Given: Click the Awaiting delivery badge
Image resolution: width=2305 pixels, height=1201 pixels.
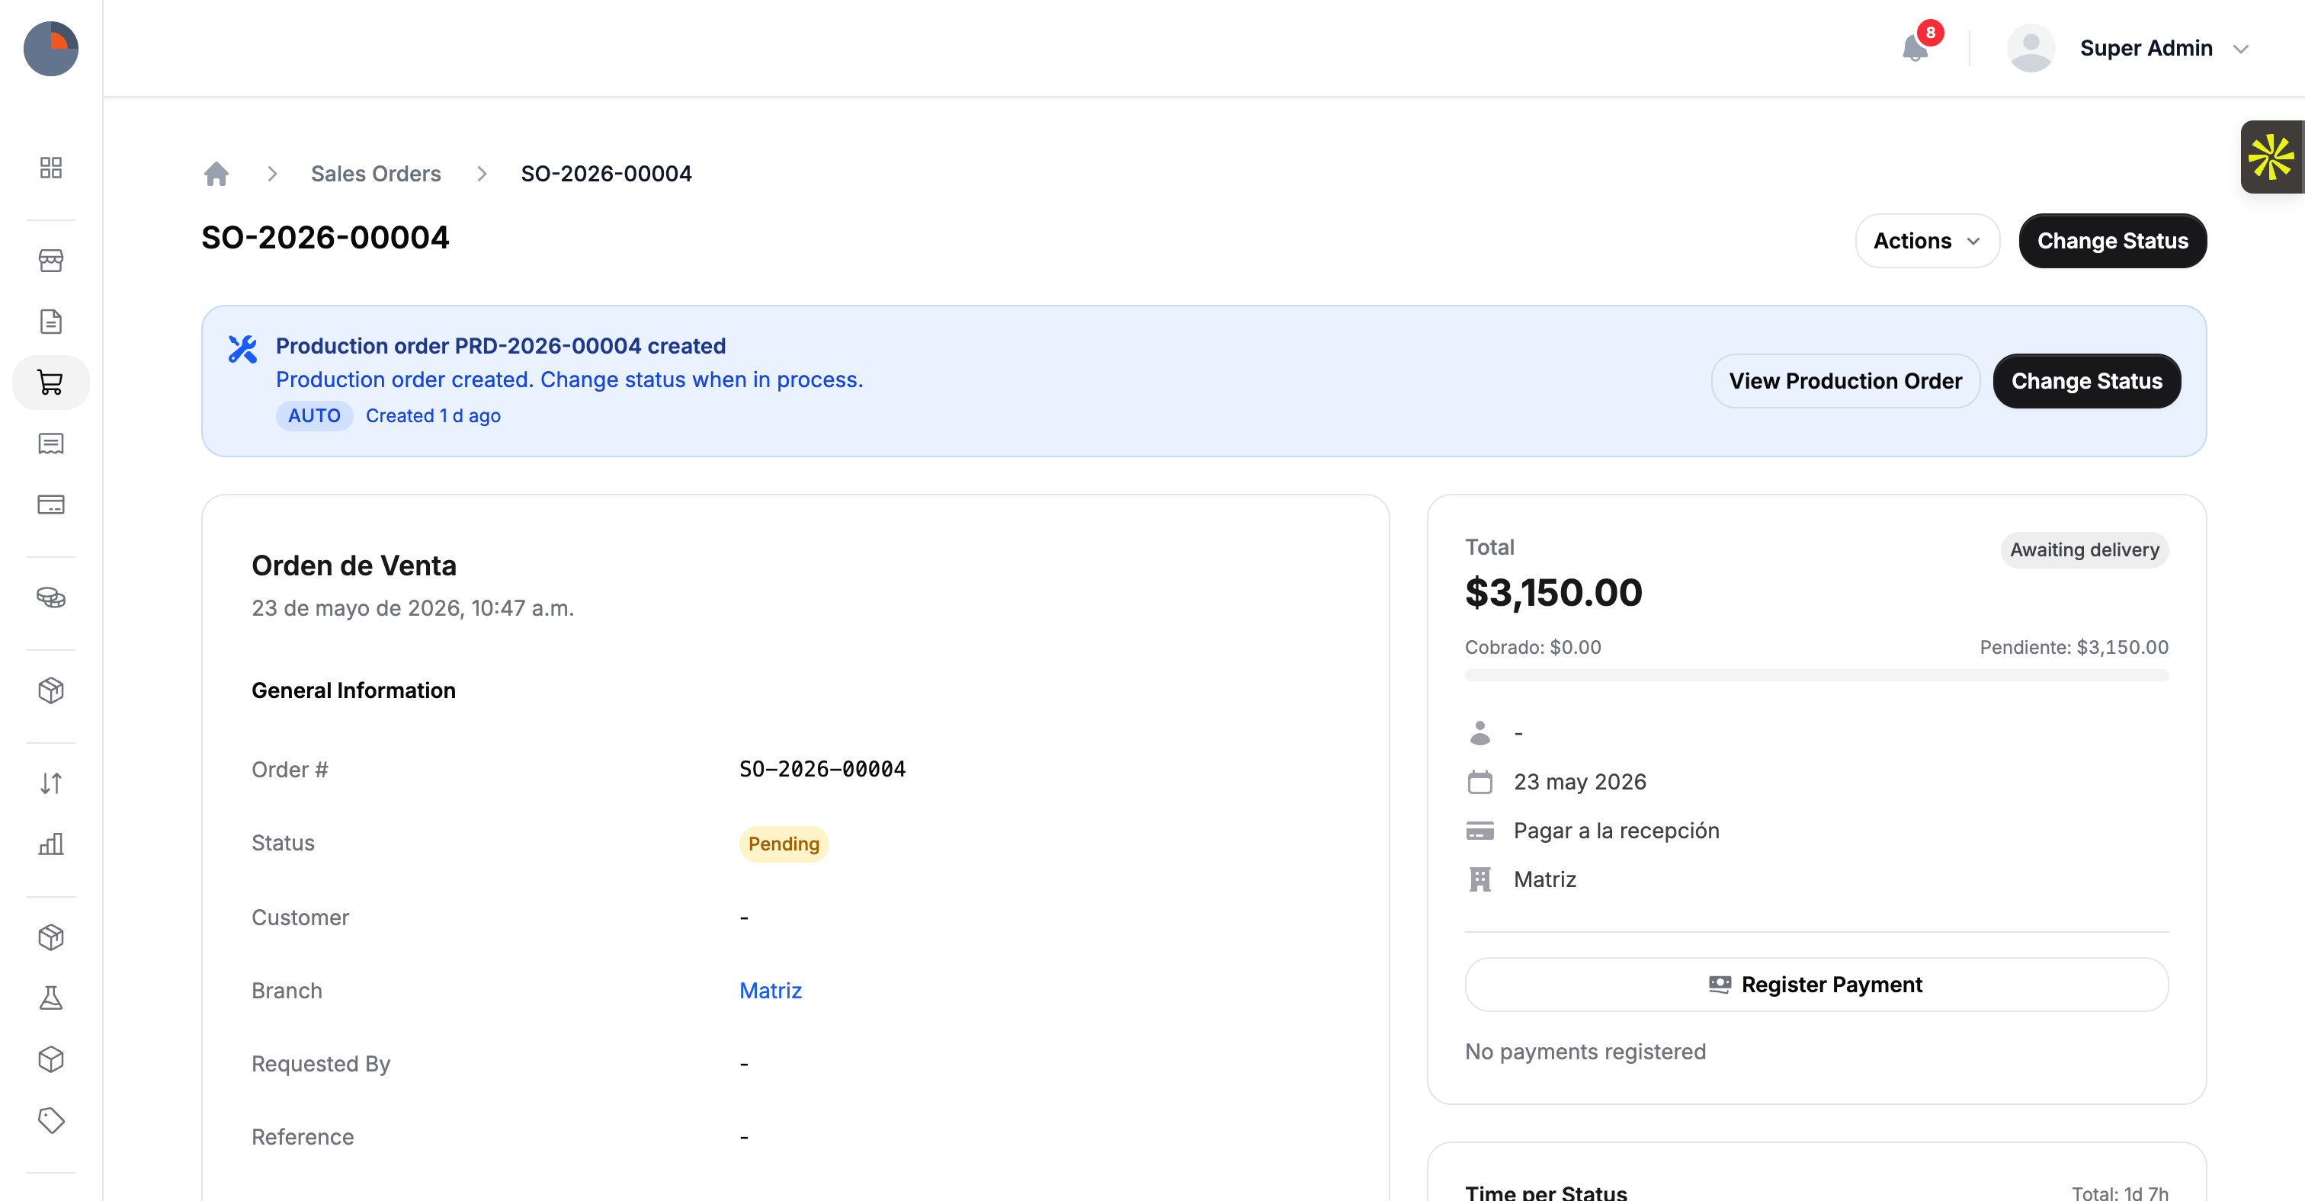Looking at the screenshot, I should pos(2084,550).
